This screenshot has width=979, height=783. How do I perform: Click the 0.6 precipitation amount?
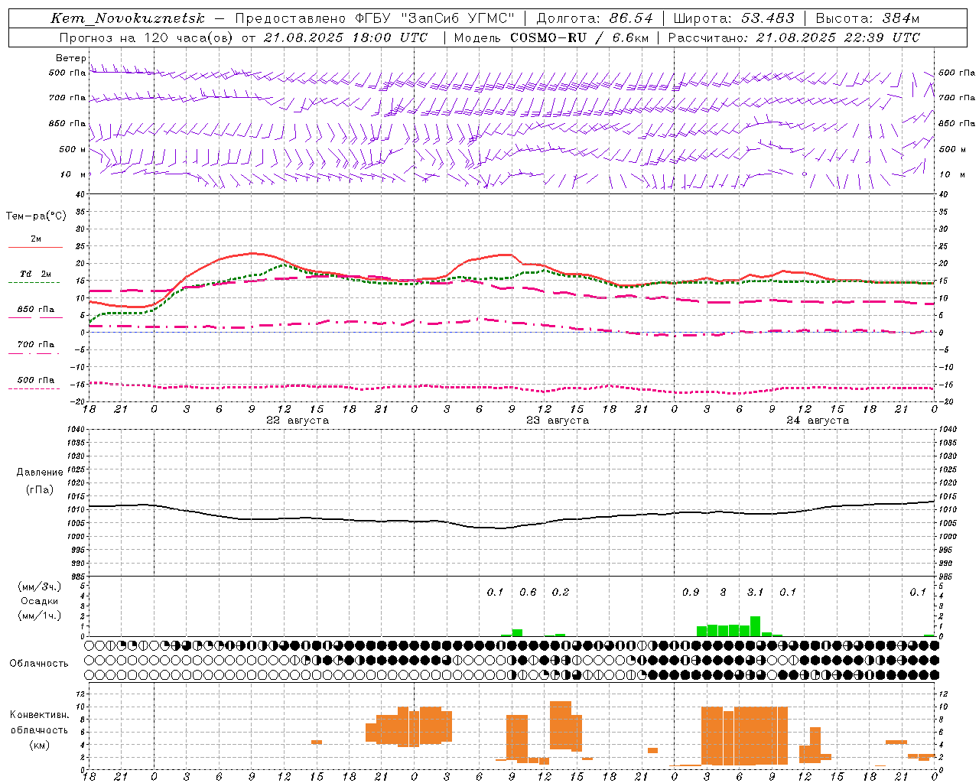[528, 593]
